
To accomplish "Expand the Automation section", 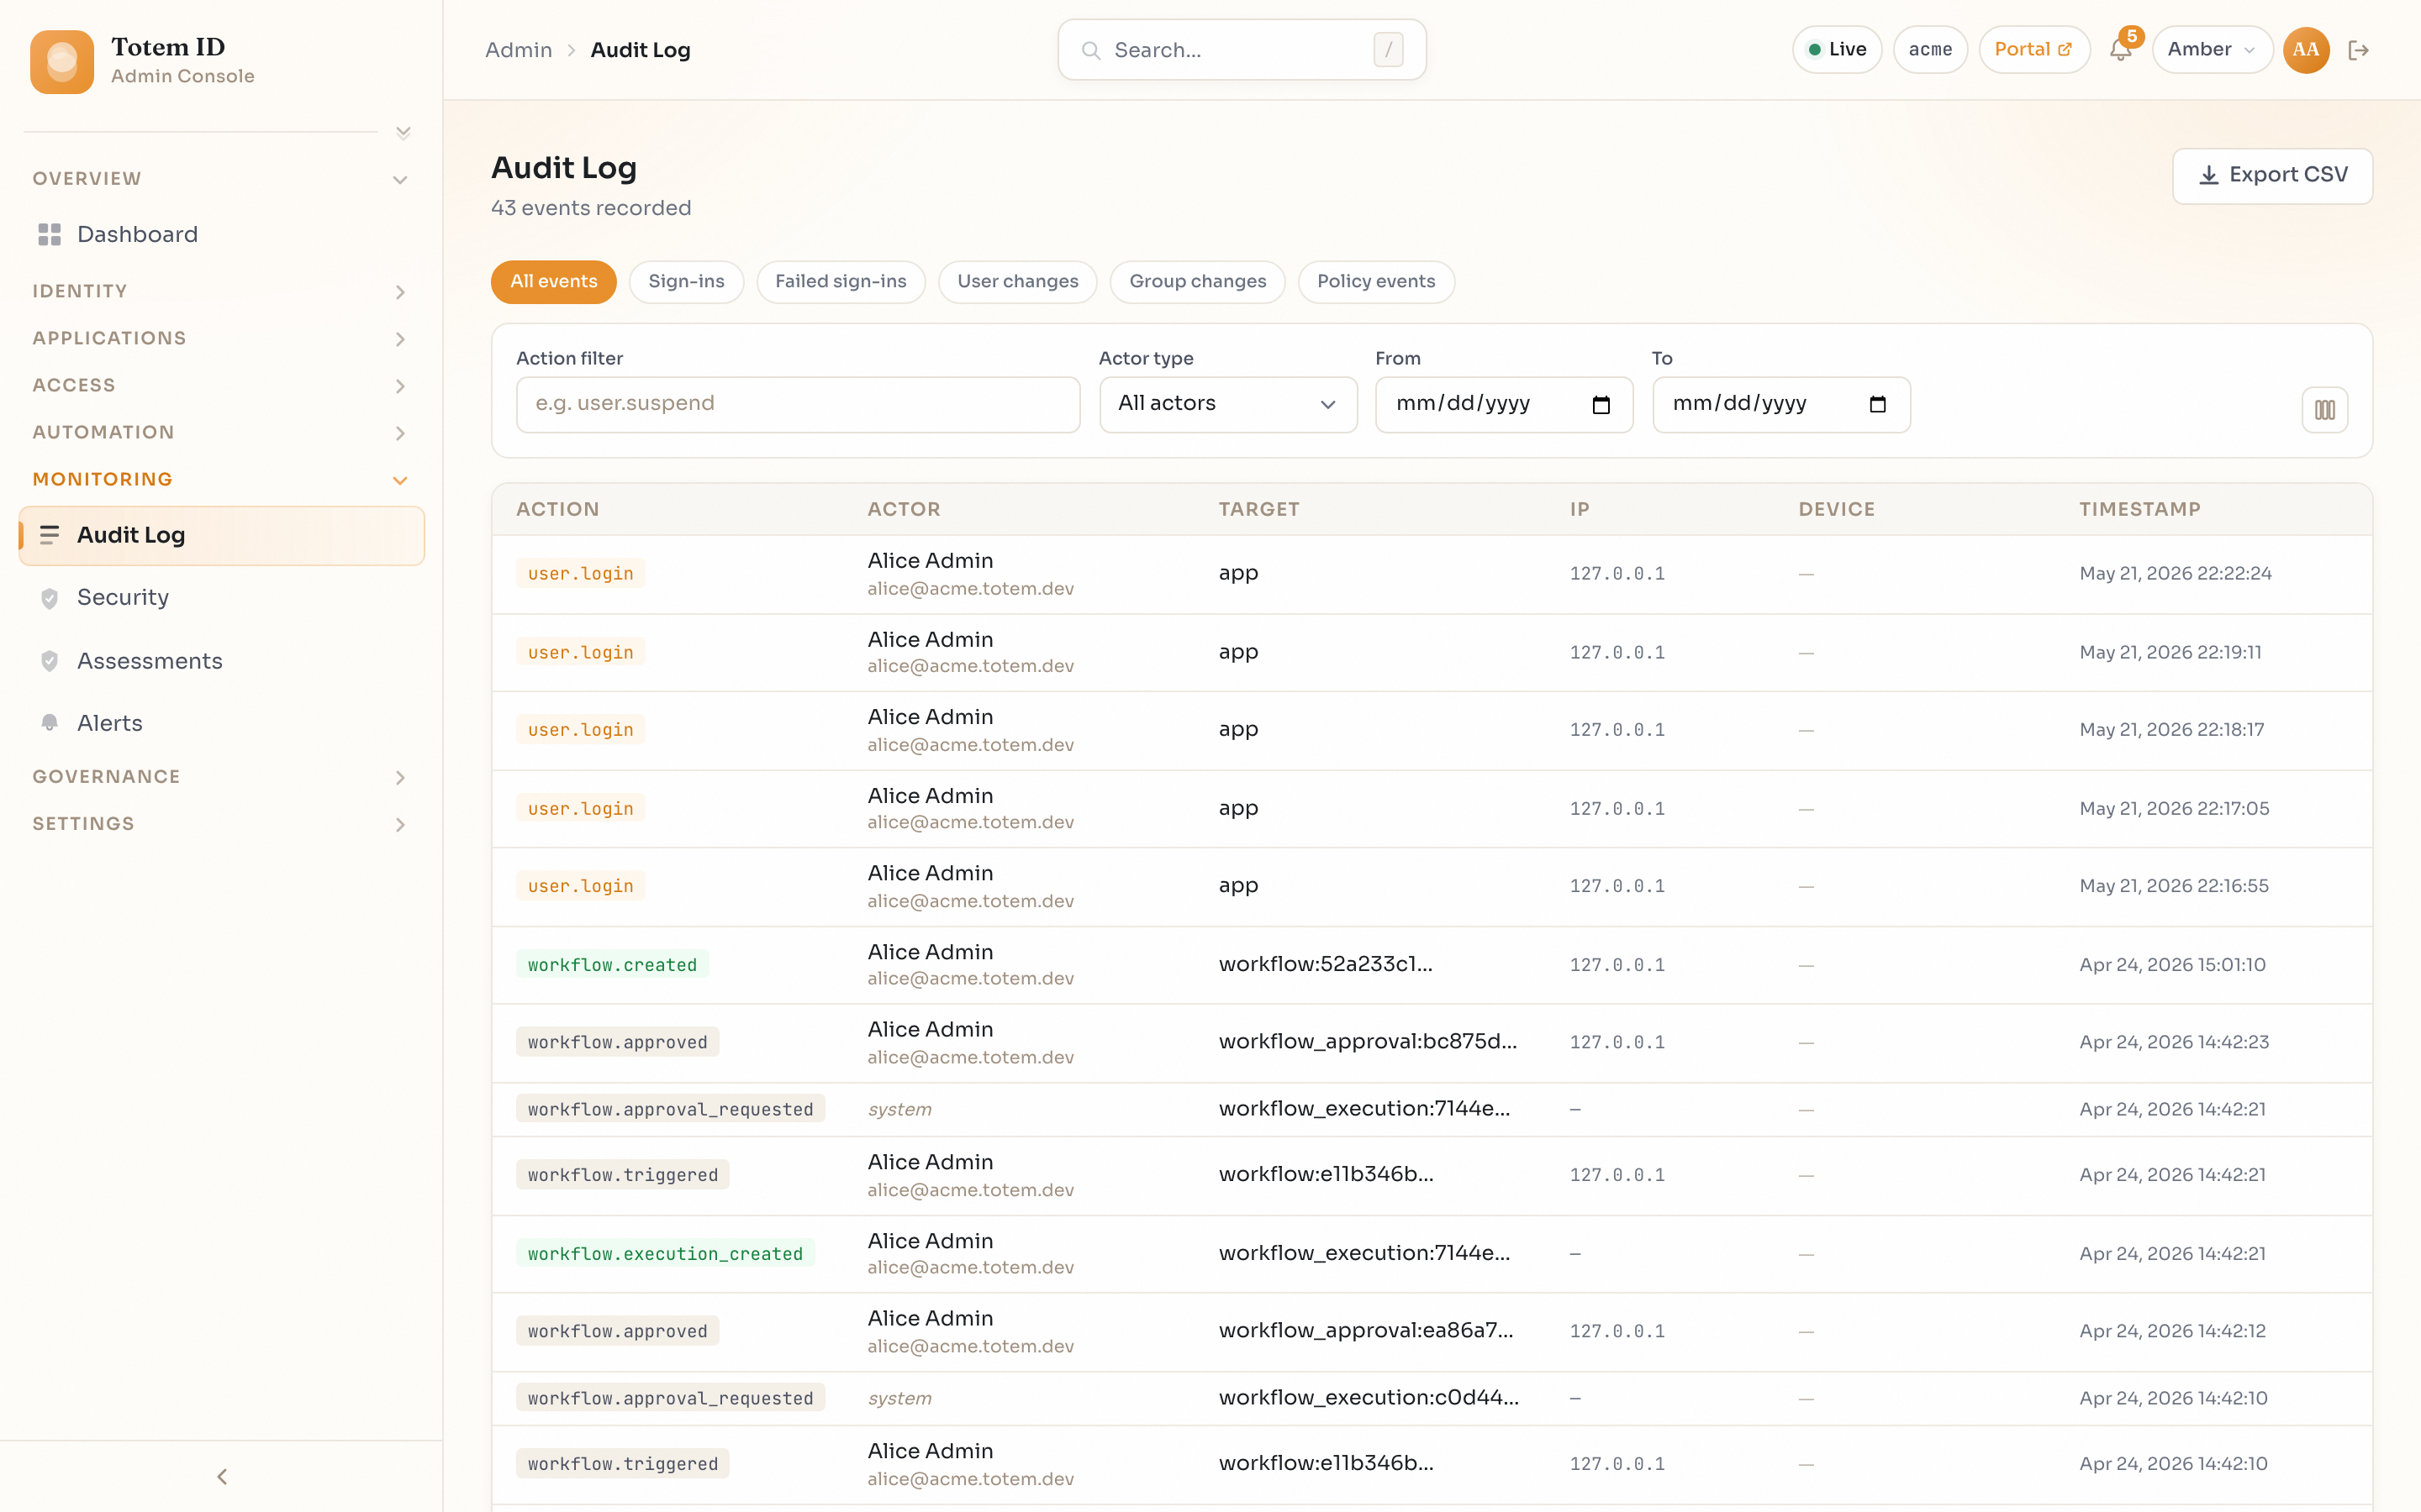I will (221, 432).
